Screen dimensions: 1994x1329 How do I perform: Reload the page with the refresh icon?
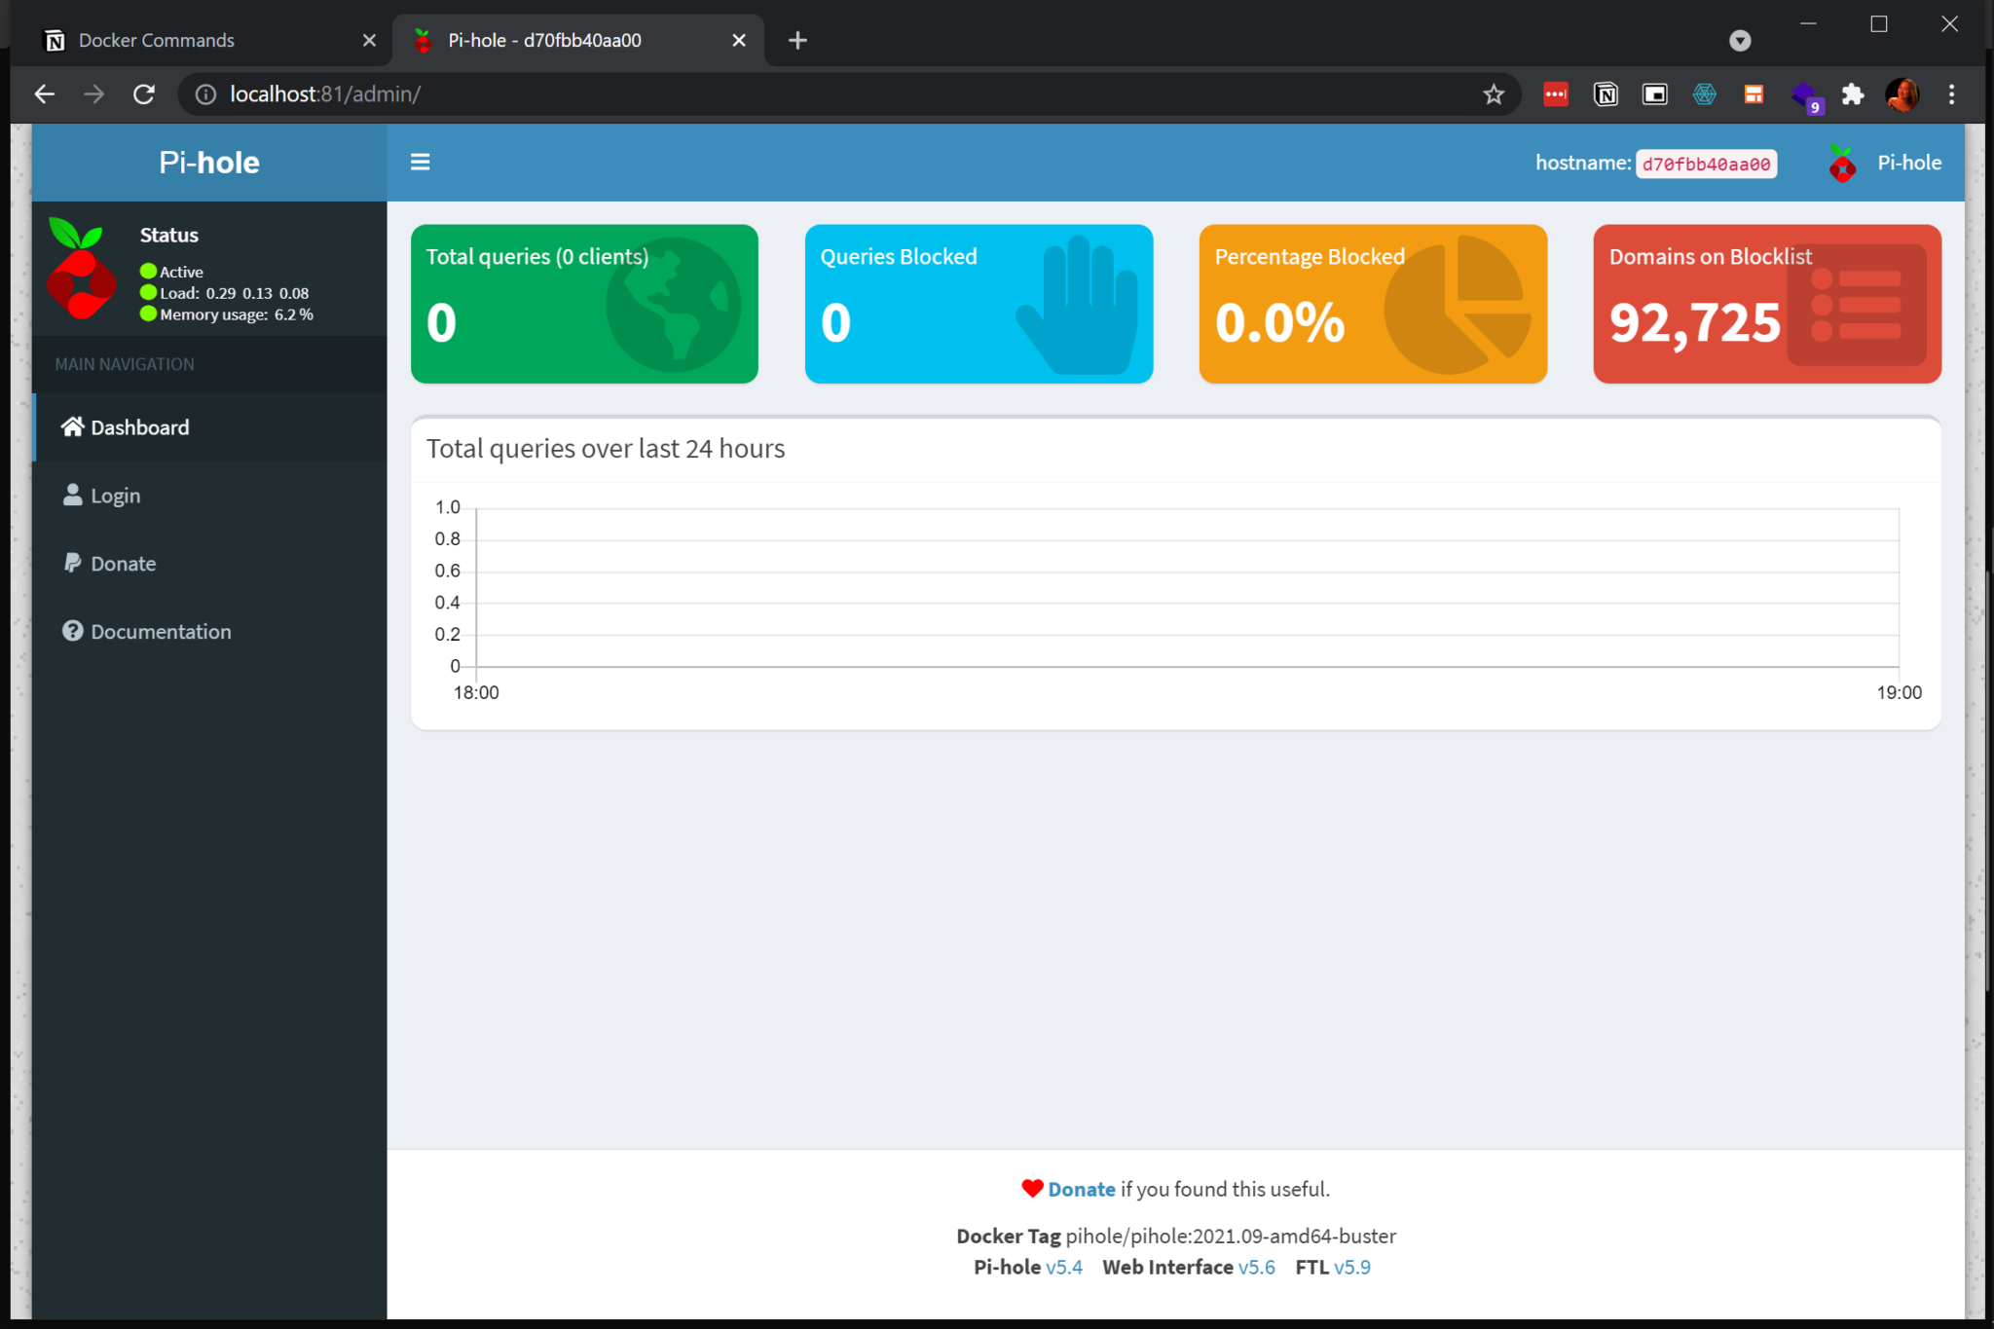coord(144,93)
